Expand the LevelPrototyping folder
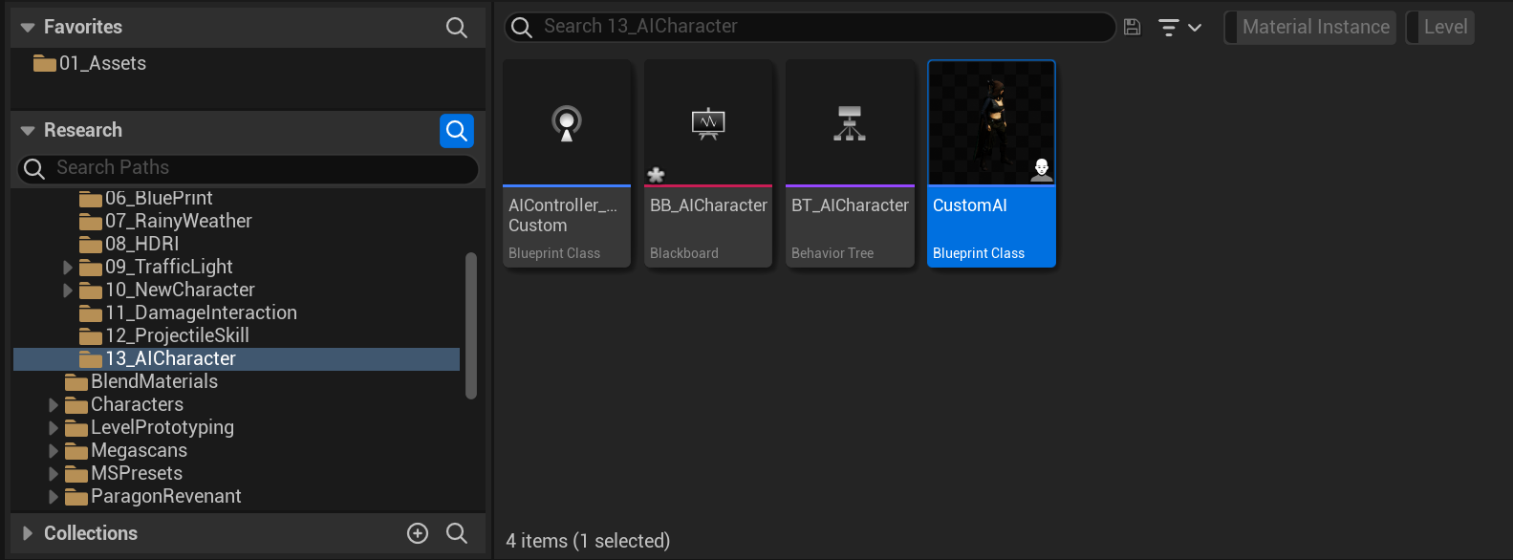The width and height of the screenshot is (1513, 560). click(x=54, y=428)
